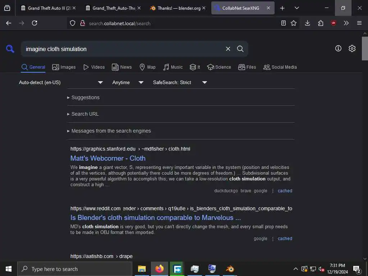This screenshot has width=368, height=276.
Task: Select the Social Media search category
Action: (280, 67)
